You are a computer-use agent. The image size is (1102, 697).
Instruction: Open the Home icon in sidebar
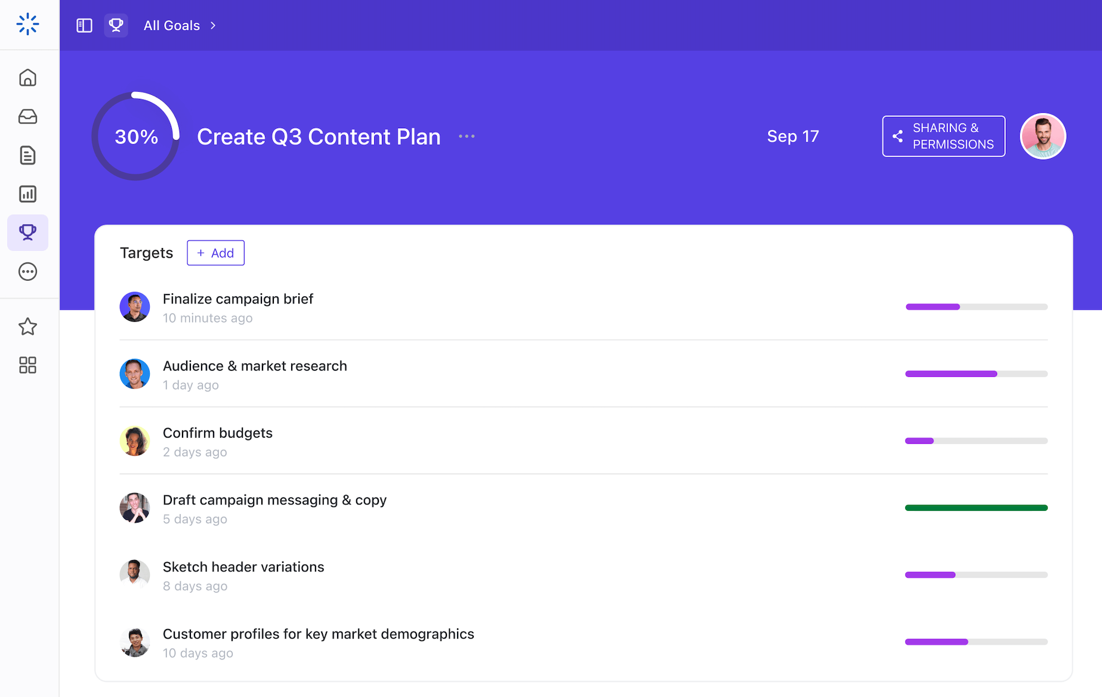pyautogui.click(x=27, y=78)
